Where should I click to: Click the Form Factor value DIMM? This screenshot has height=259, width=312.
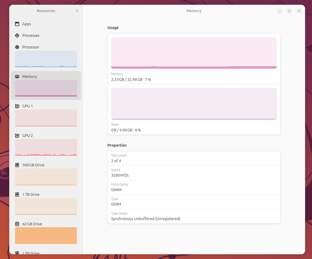[x=116, y=190]
